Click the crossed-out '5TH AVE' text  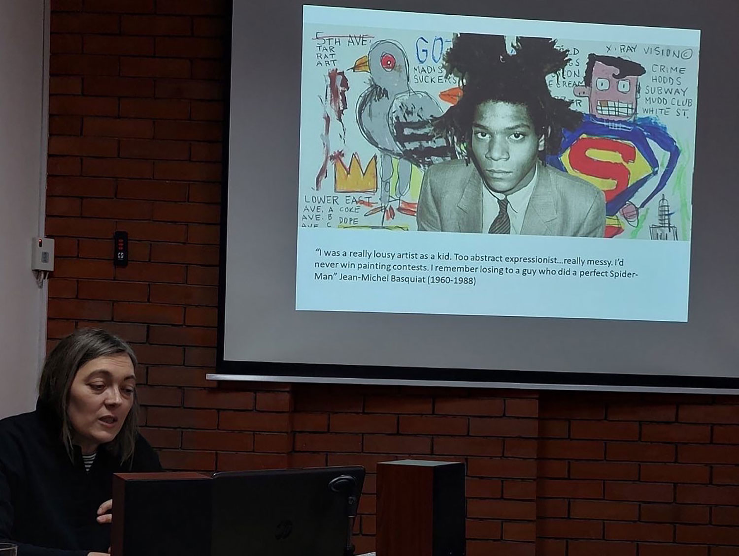(x=343, y=40)
